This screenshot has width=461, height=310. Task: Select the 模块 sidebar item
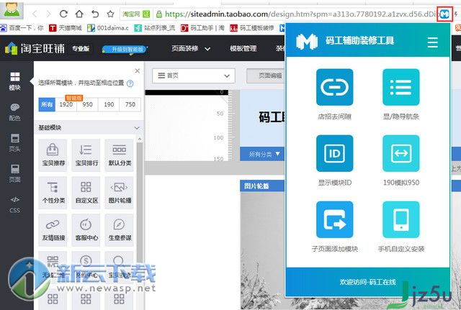[x=14, y=81]
